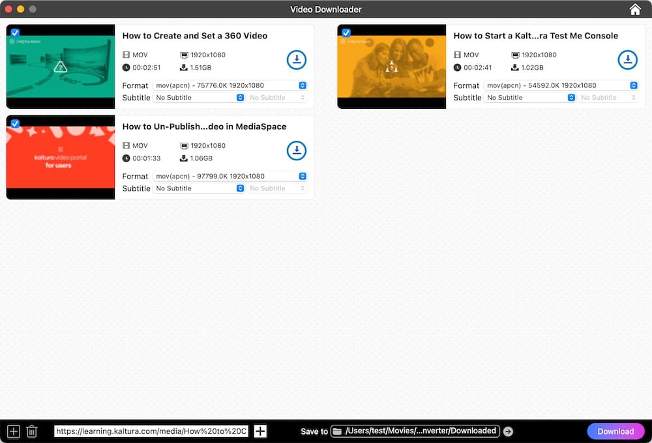Click the arrow next to the save path
Viewport: 652px width, 443px height.
click(508, 431)
